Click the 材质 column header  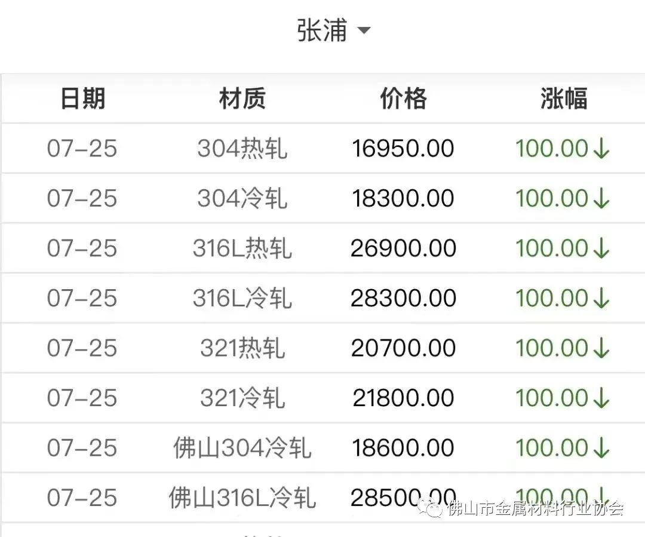[x=242, y=99]
